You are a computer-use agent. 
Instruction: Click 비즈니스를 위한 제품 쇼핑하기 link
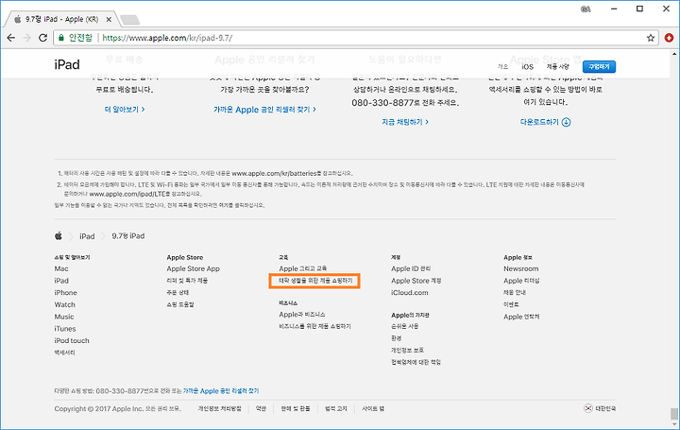tap(314, 326)
